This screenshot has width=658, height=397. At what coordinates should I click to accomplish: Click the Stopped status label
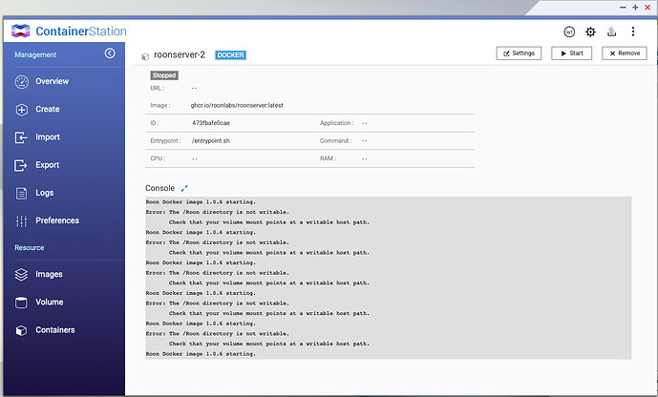[164, 75]
